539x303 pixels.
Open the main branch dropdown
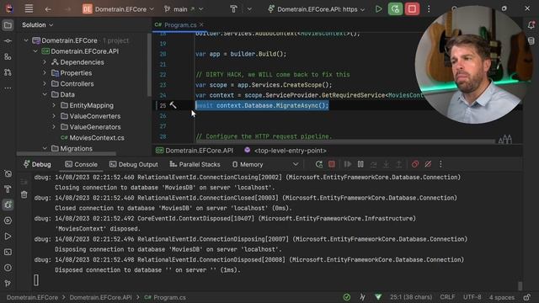point(184,9)
